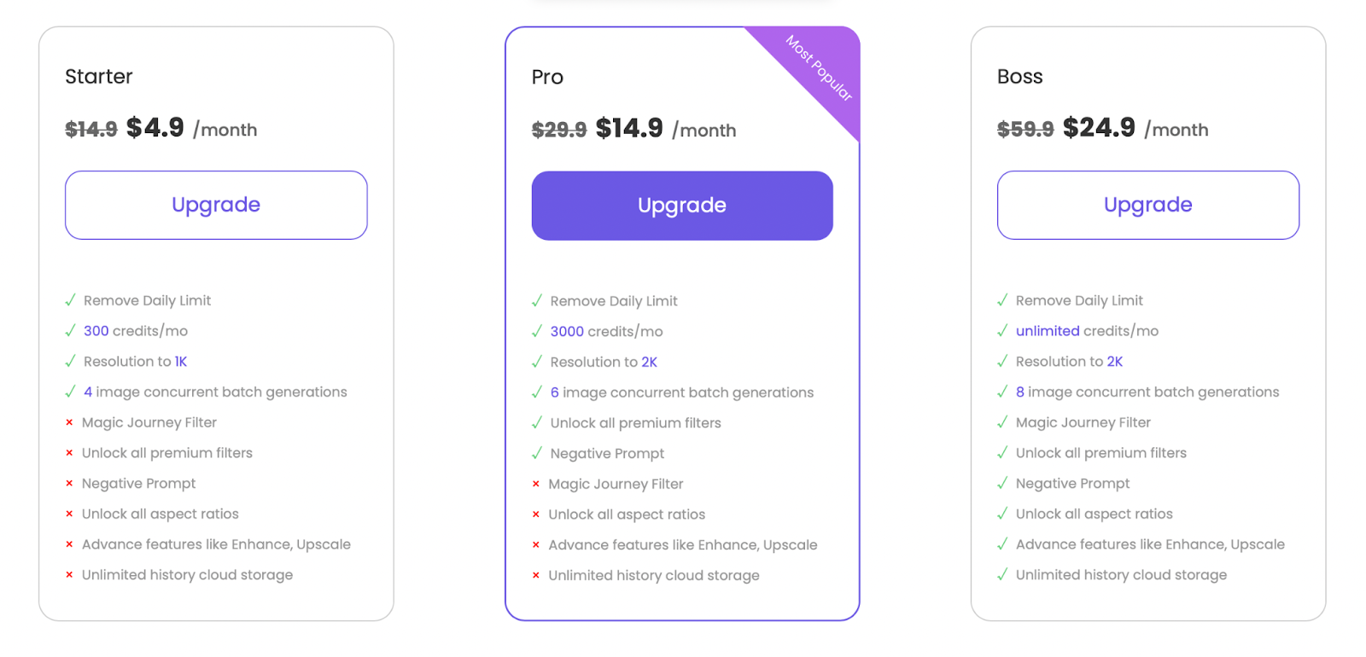Click red cross beside Pro Unlock all aspect ratios
The width and height of the screenshot is (1366, 657).
[536, 515]
